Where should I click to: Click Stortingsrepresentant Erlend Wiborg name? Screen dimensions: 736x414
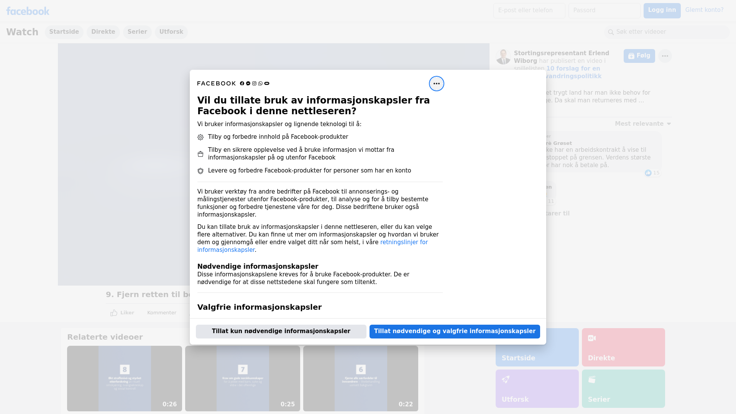561,57
